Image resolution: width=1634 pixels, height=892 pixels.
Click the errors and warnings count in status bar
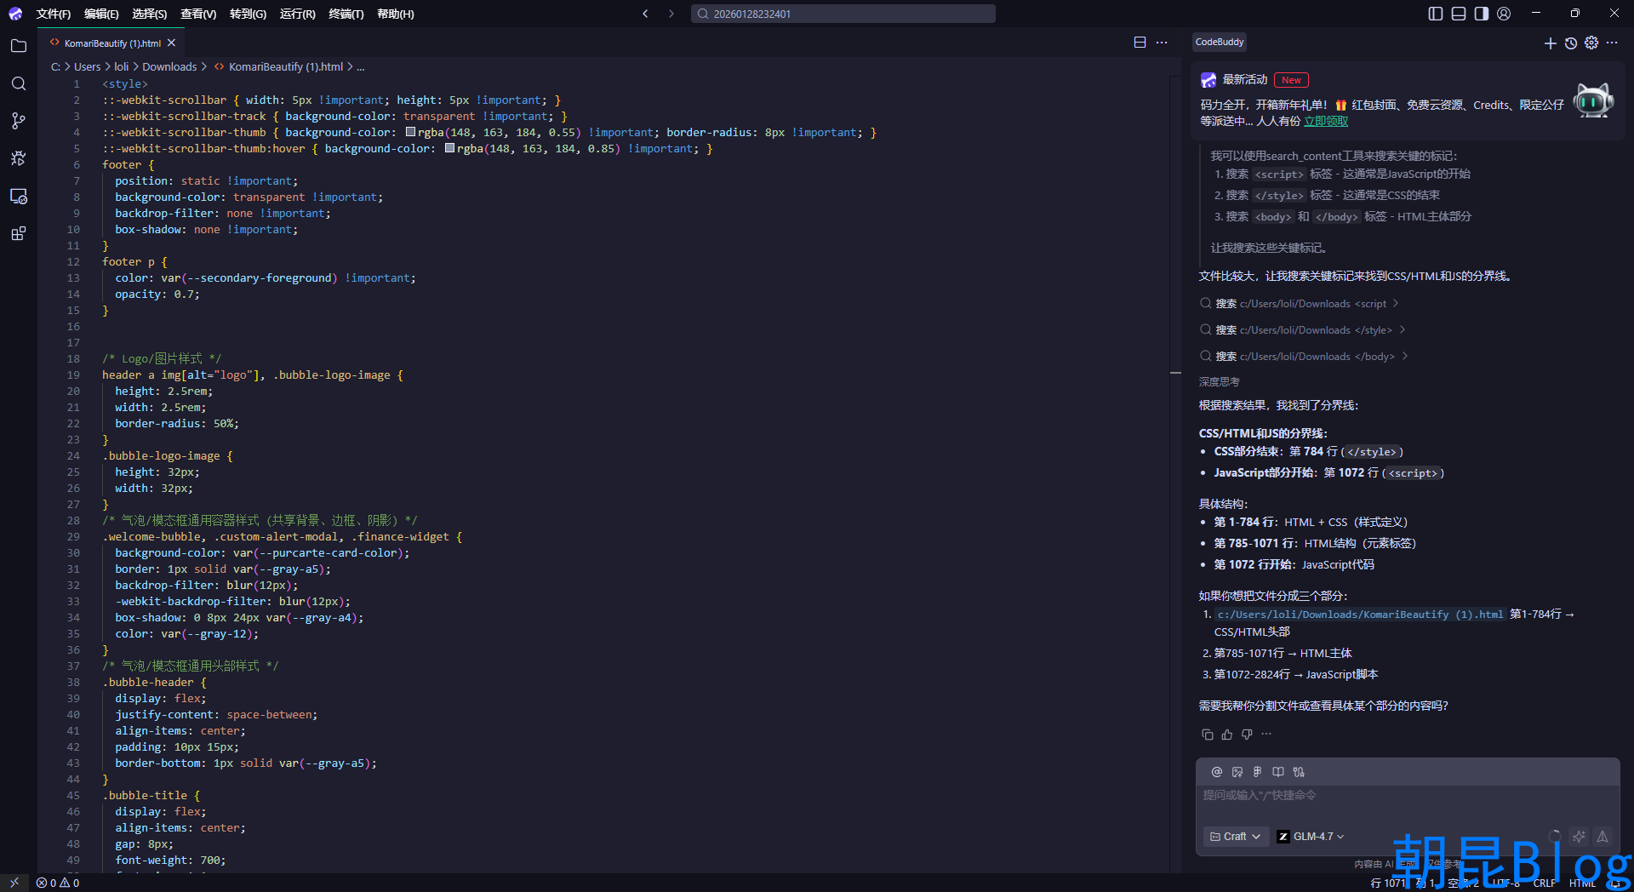(x=58, y=883)
